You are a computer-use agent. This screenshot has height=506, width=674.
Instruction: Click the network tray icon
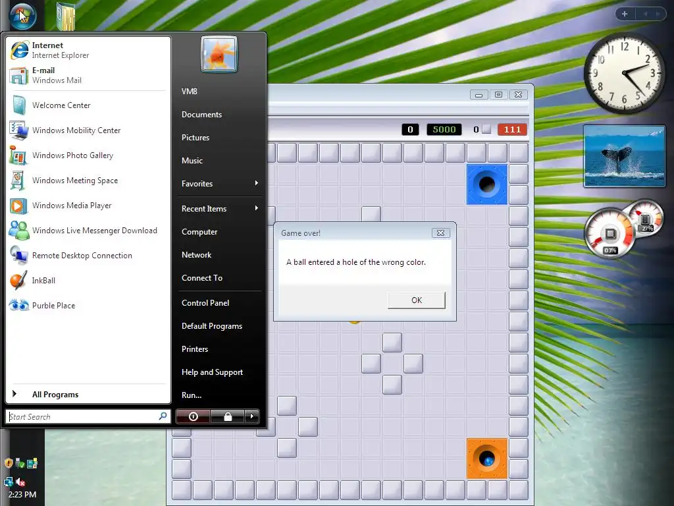pos(8,482)
